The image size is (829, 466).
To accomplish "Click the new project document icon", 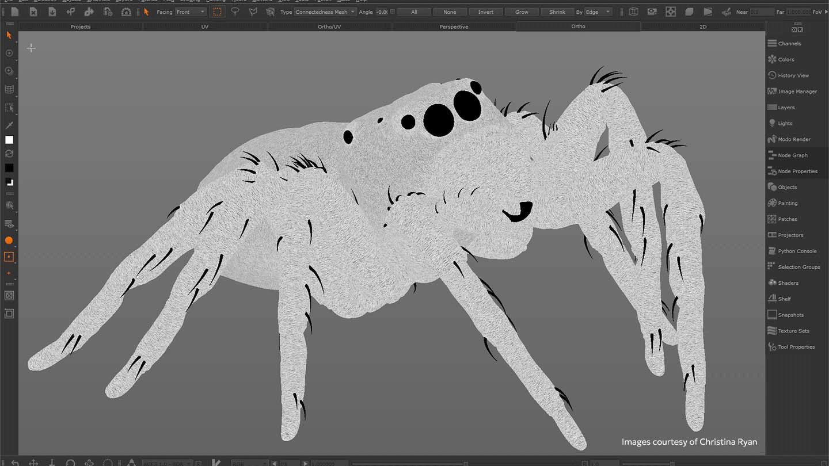I will (15, 12).
